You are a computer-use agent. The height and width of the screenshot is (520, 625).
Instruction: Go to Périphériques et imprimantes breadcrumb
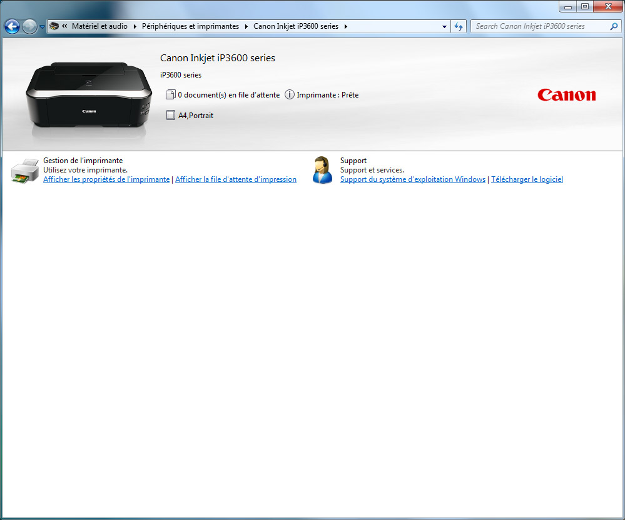(191, 26)
